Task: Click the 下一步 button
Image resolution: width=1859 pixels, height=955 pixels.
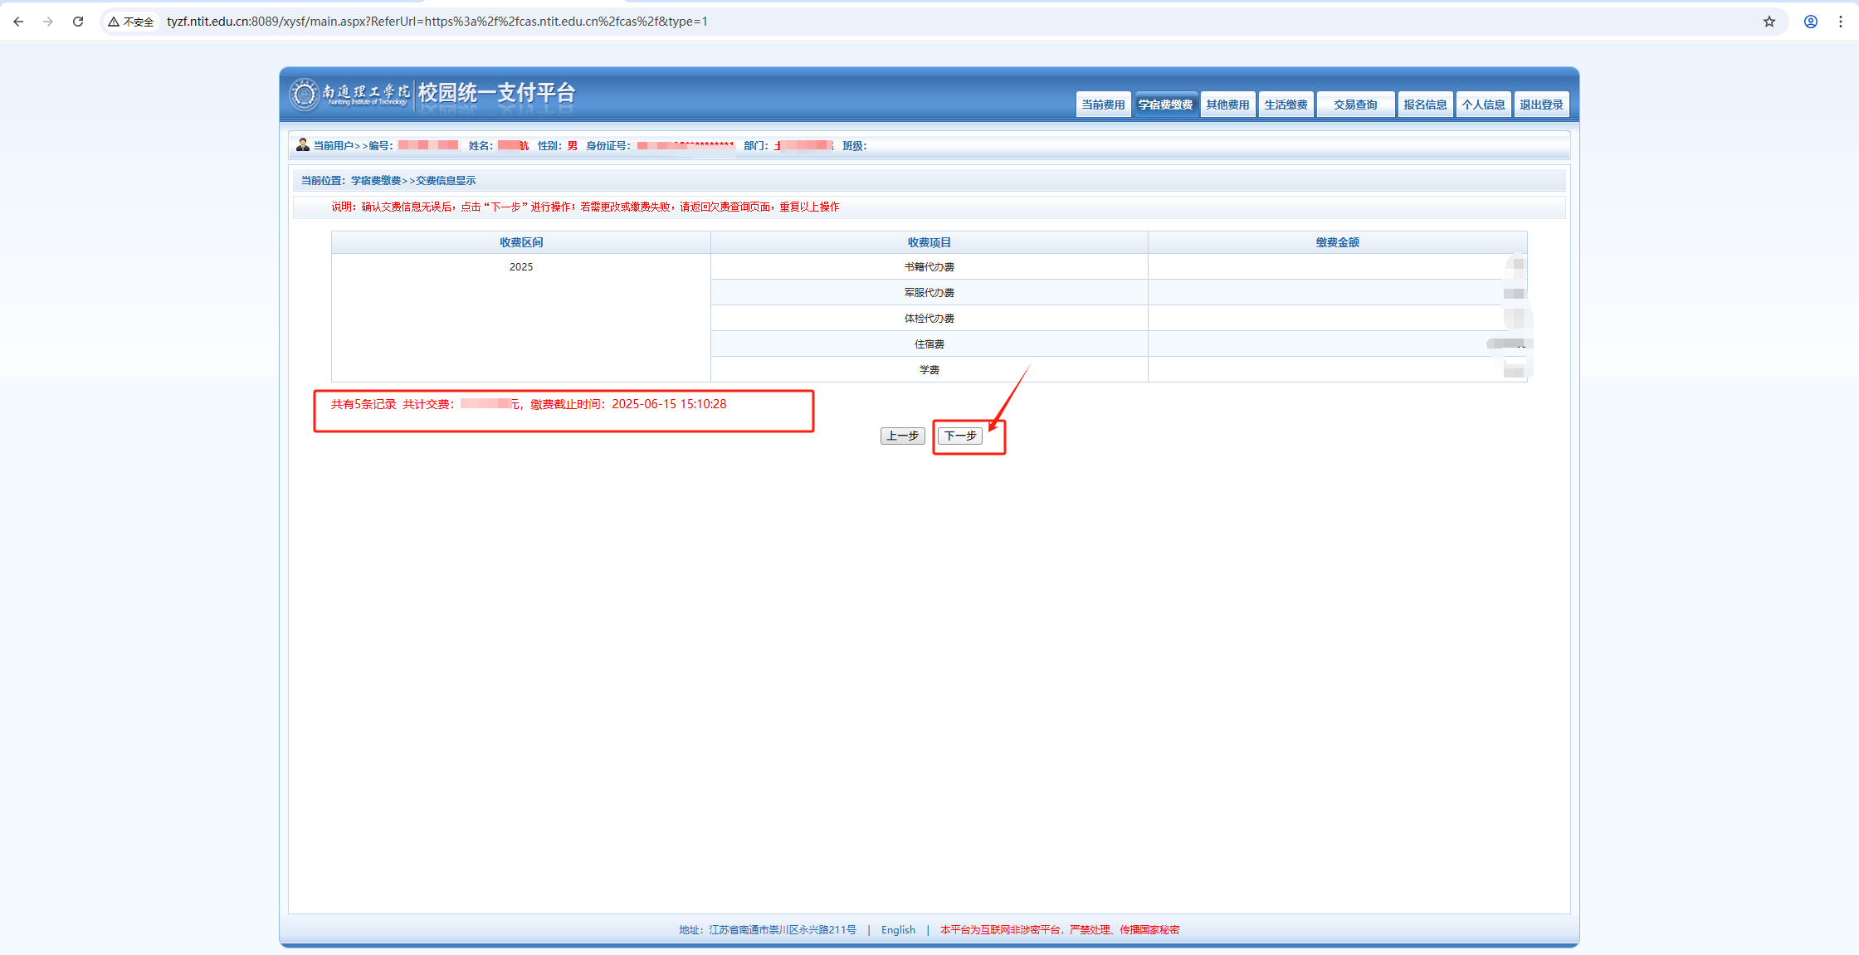Action: pyautogui.click(x=960, y=436)
